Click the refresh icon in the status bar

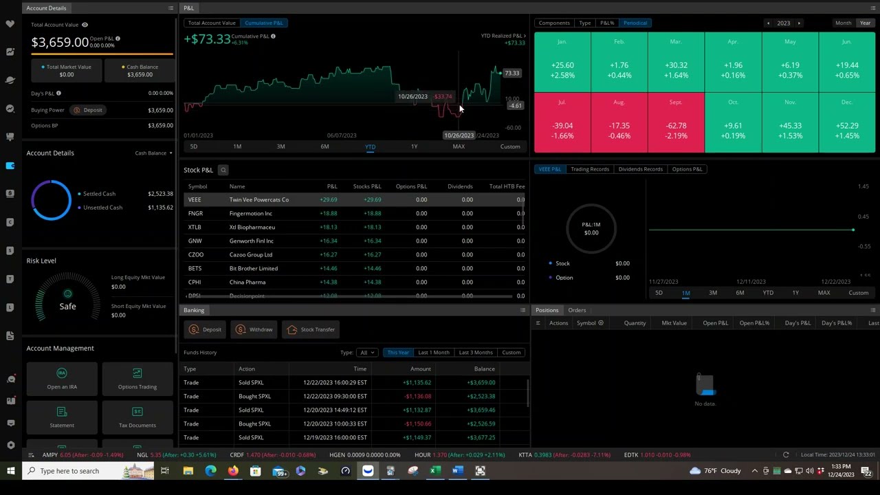tap(786, 454)
